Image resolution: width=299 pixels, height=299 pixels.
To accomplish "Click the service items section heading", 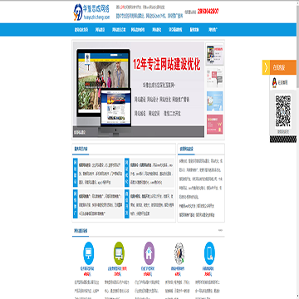I will pos(81,149).
